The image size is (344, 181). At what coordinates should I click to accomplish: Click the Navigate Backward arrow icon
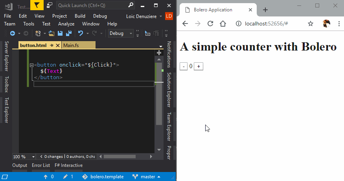[x=13, y=33]
